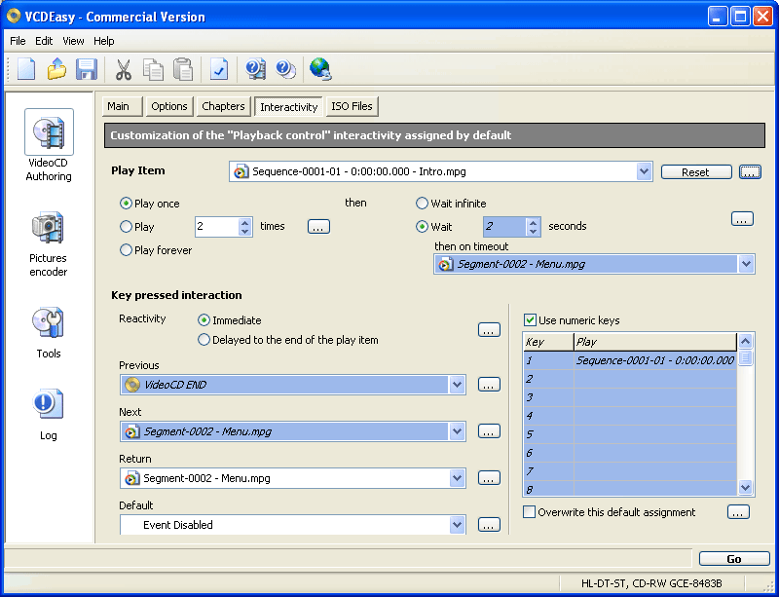Select key 1 row in numeric keys table
779x597 pixels.
pos(630,360)
